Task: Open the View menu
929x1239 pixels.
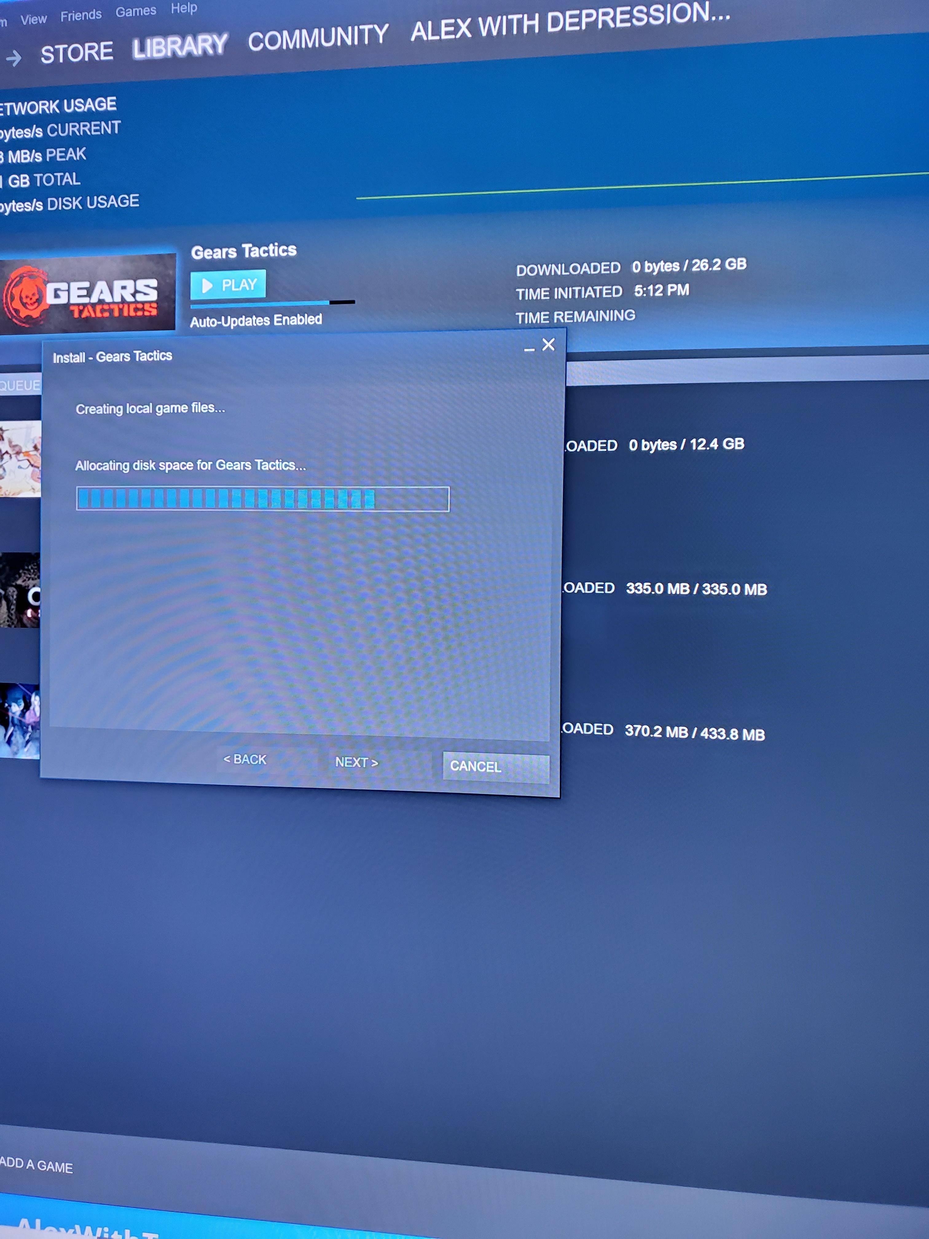Action: click(x=33, y=19)
